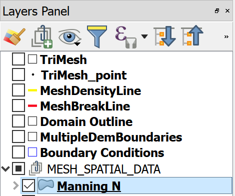Click the Expand All icon
This screenshot has height=196, width=235.
[164, 36]
